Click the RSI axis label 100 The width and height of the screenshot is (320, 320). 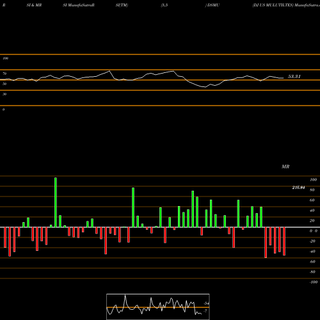pos(5,58)
